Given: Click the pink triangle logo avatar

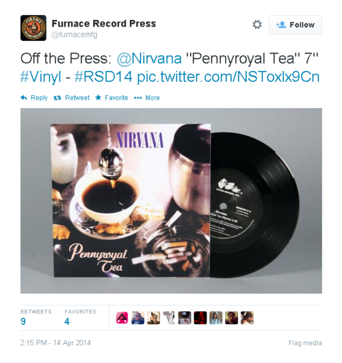Looking at the screenshot, I should 122,318.
